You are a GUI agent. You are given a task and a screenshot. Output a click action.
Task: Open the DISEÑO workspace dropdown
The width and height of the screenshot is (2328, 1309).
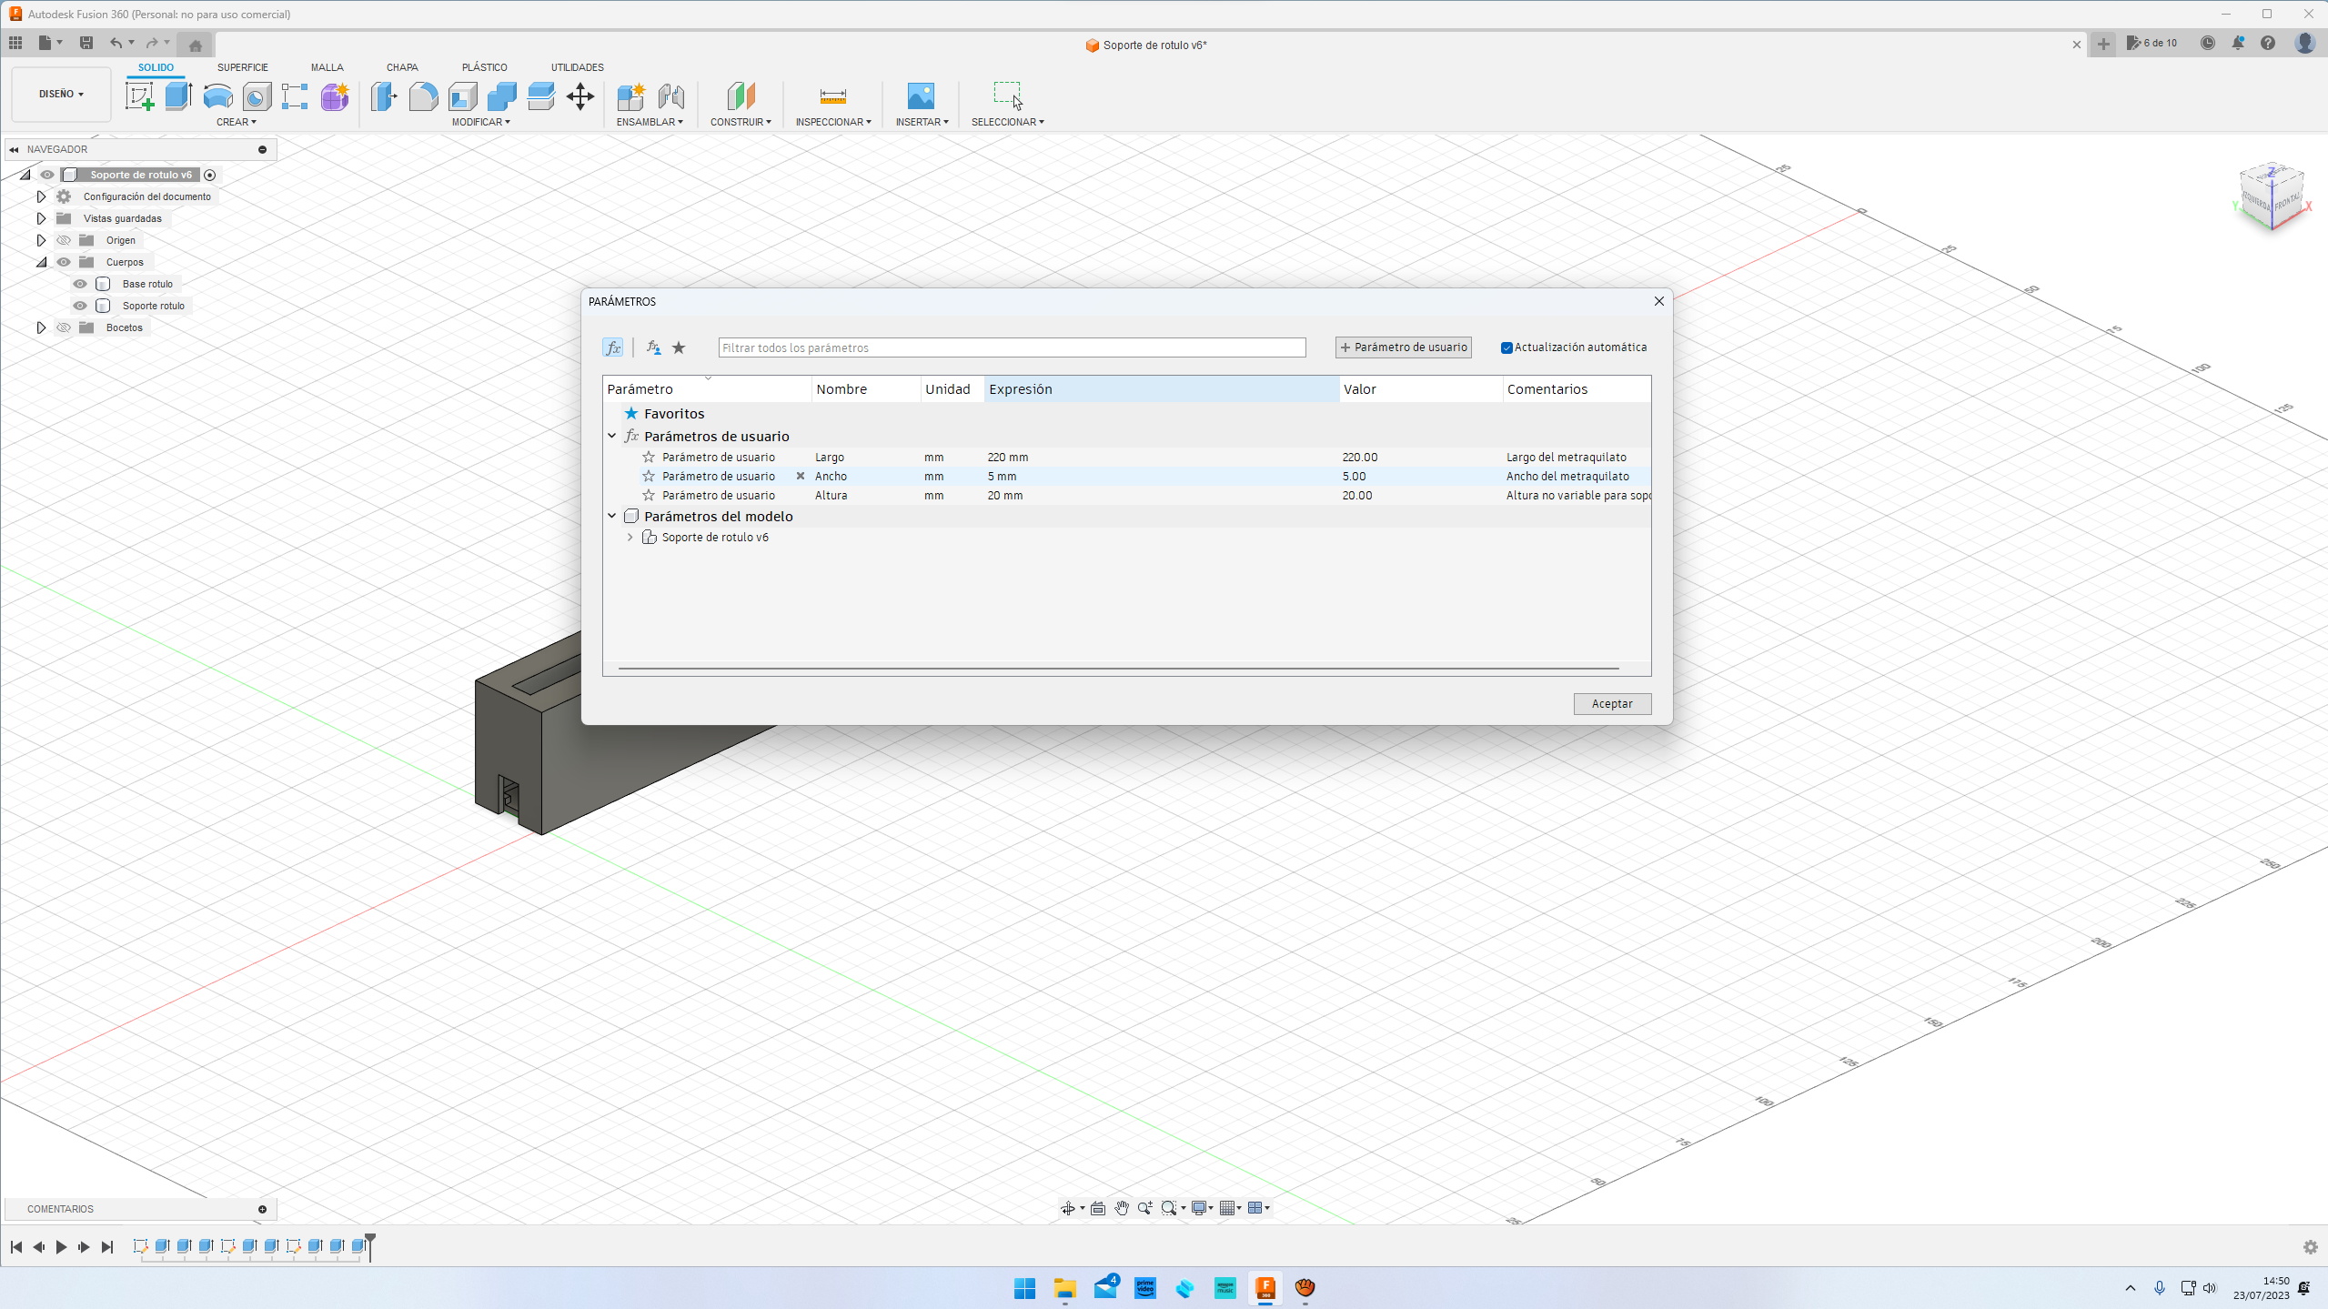coord(61,94)
